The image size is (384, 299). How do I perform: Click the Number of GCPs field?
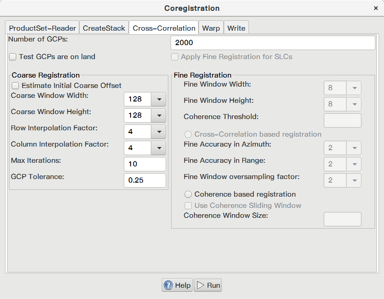point(273,43)
